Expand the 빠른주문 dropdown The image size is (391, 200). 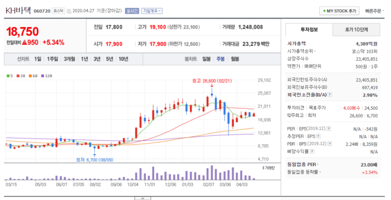(x=374, y=11)
